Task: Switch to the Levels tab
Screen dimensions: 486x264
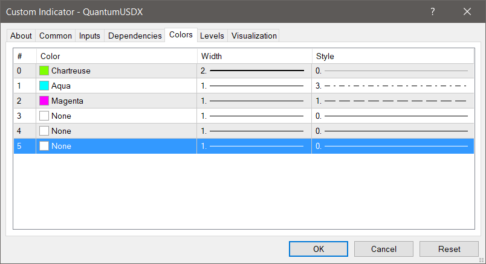Action: pos(212,36)
